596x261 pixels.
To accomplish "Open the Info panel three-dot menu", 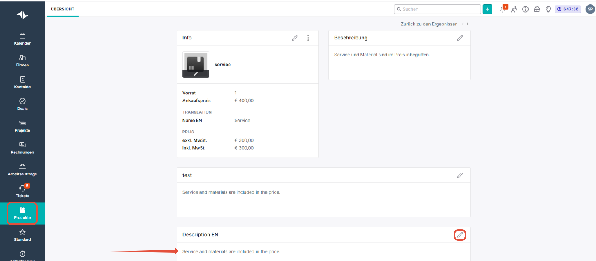I will tap(308, 38).
